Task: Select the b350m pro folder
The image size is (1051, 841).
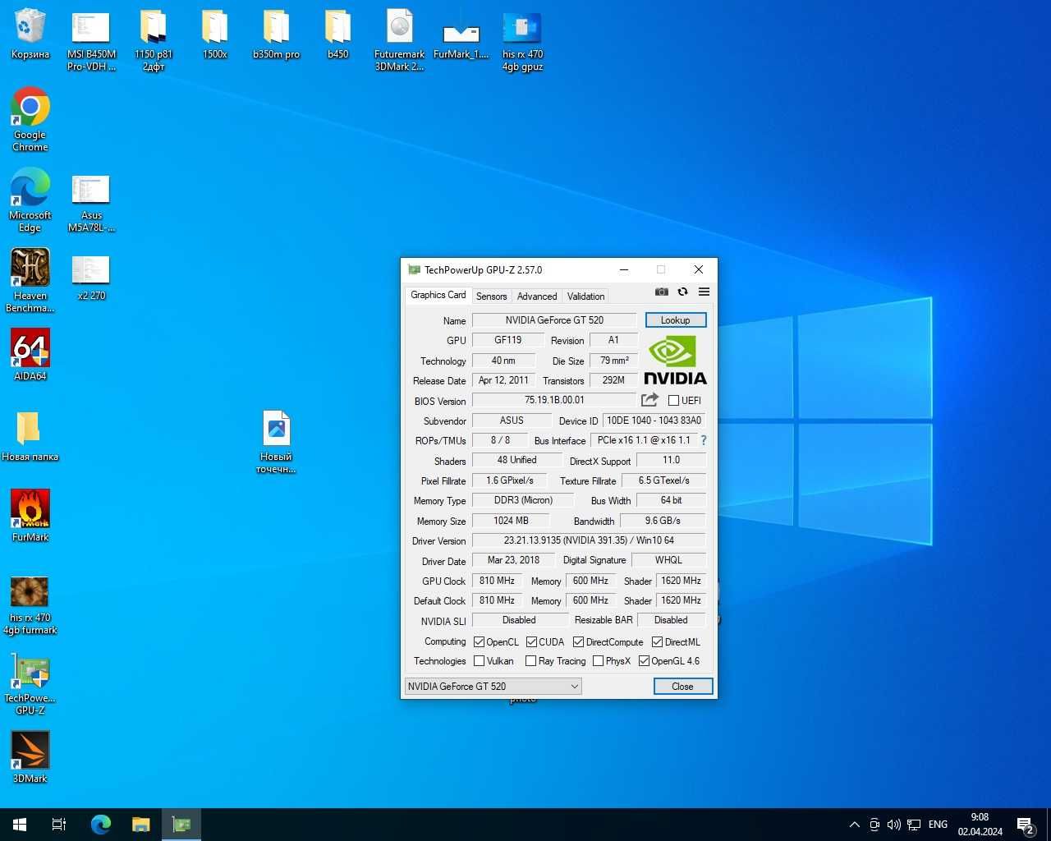Action: [x=277, y=34]
